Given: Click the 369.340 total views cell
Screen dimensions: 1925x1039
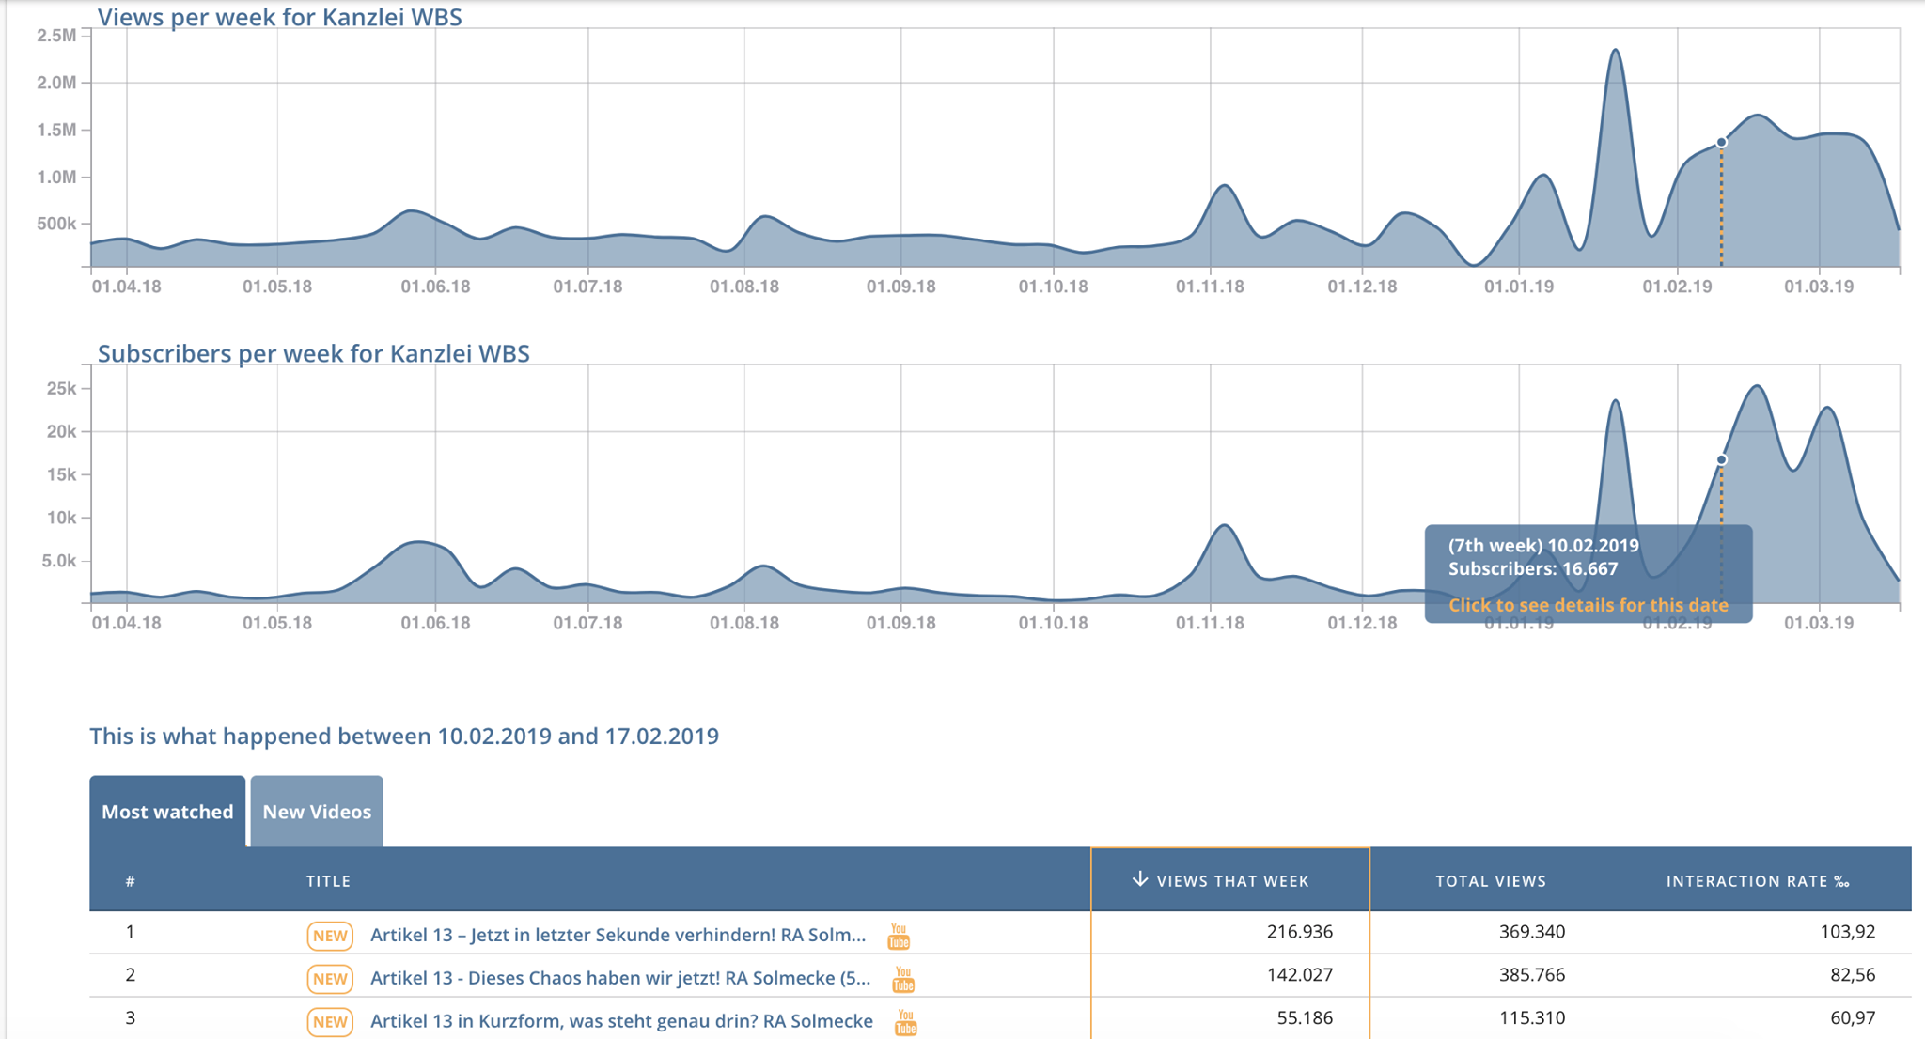Looking at the screenshot, I should click(1532, 932).
